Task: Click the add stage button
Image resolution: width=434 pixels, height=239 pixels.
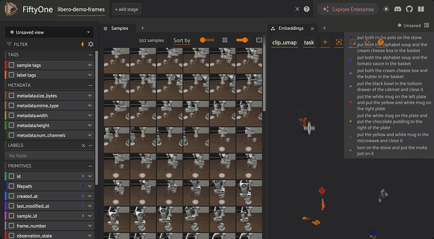Action: point(127,9)
